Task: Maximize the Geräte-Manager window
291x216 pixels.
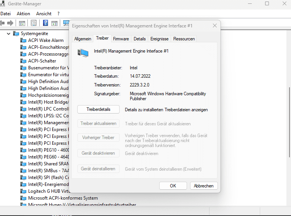Action: tap(267, 3)
